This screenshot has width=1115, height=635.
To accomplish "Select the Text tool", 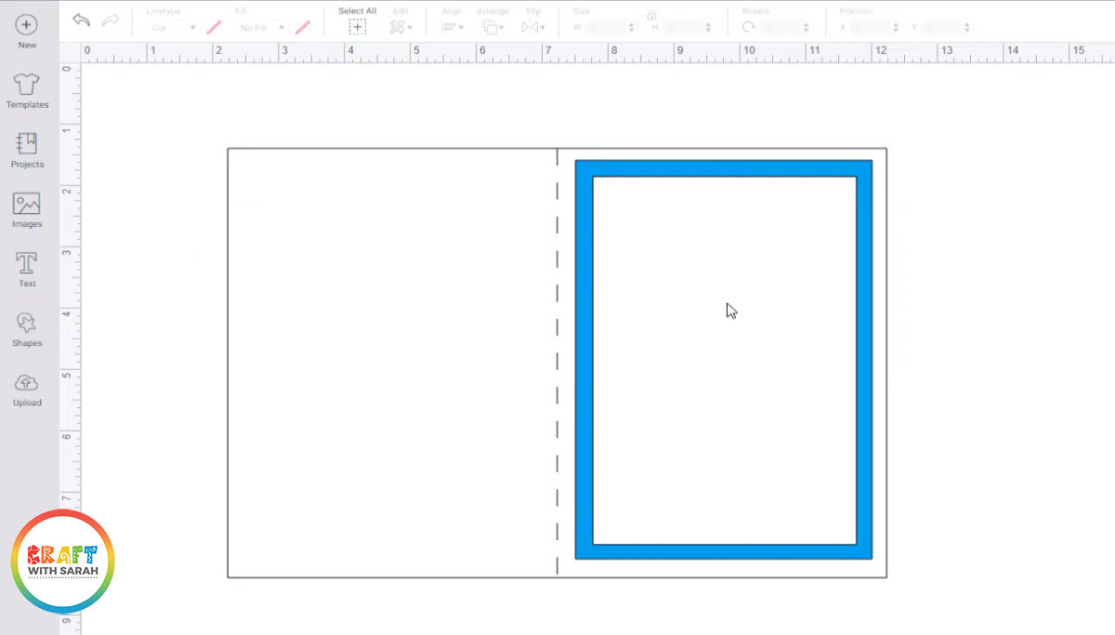I will [x=27, y=270].
